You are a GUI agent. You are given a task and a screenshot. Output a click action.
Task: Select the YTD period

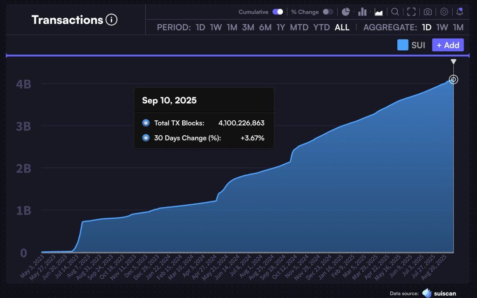coord(321,27)
